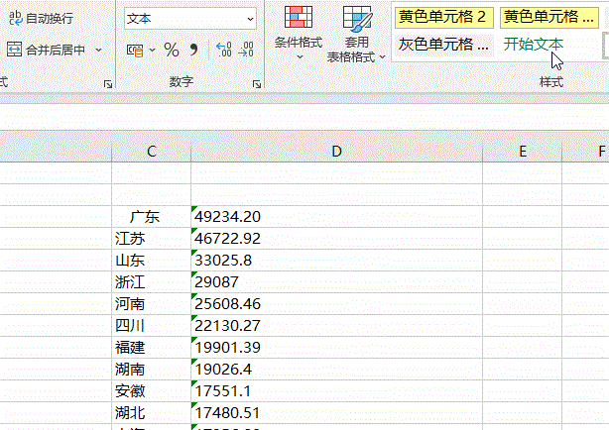609x430 pixels.
Task: Click the increase decimal places icon
Action: click(224, 50)
